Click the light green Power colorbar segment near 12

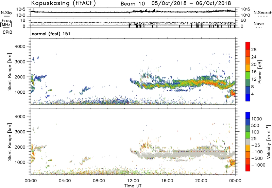[248, 75]
